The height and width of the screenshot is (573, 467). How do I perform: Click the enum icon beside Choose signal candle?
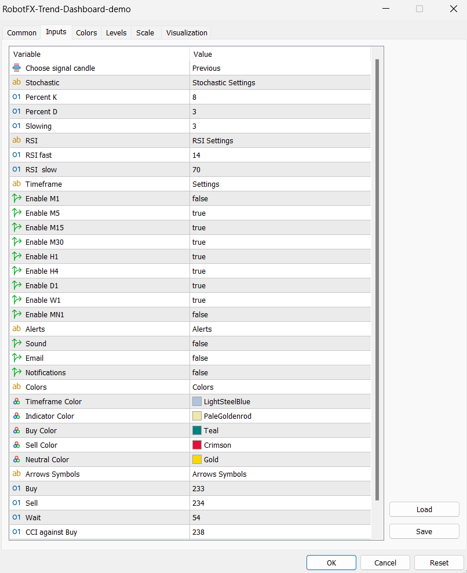(x=16, y=68)
